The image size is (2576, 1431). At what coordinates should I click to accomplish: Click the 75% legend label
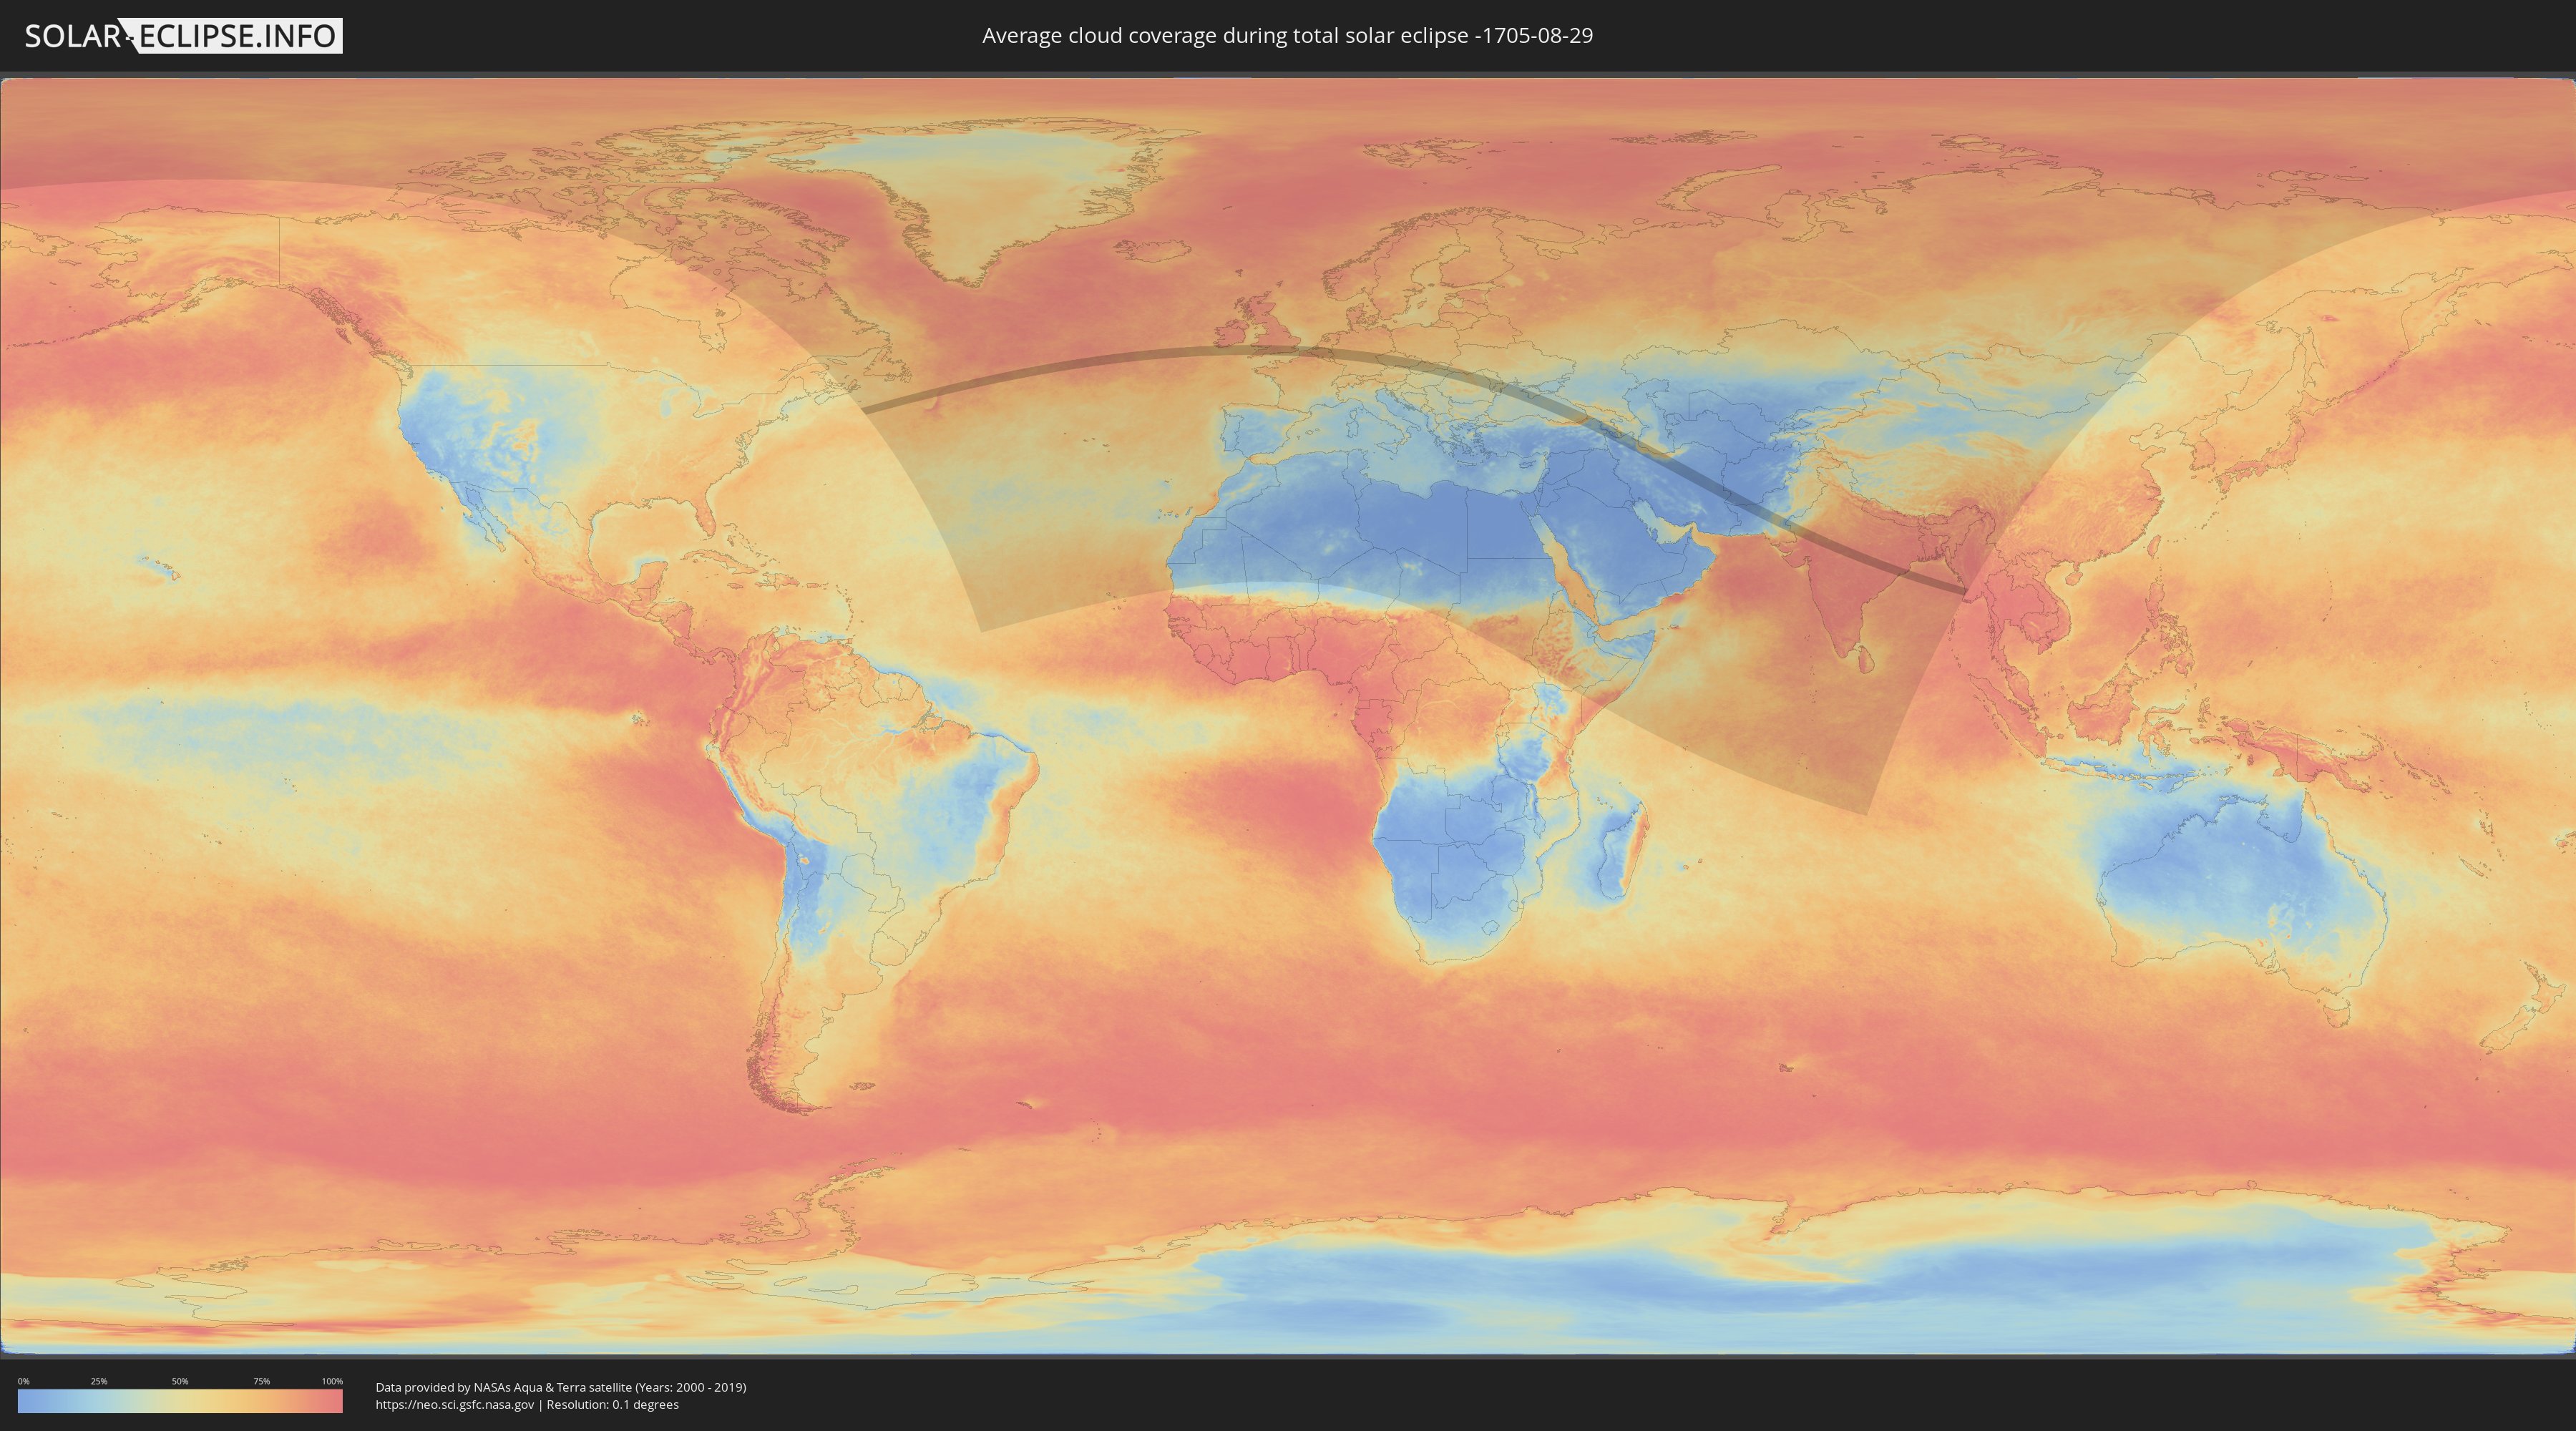coord(261,1381)
